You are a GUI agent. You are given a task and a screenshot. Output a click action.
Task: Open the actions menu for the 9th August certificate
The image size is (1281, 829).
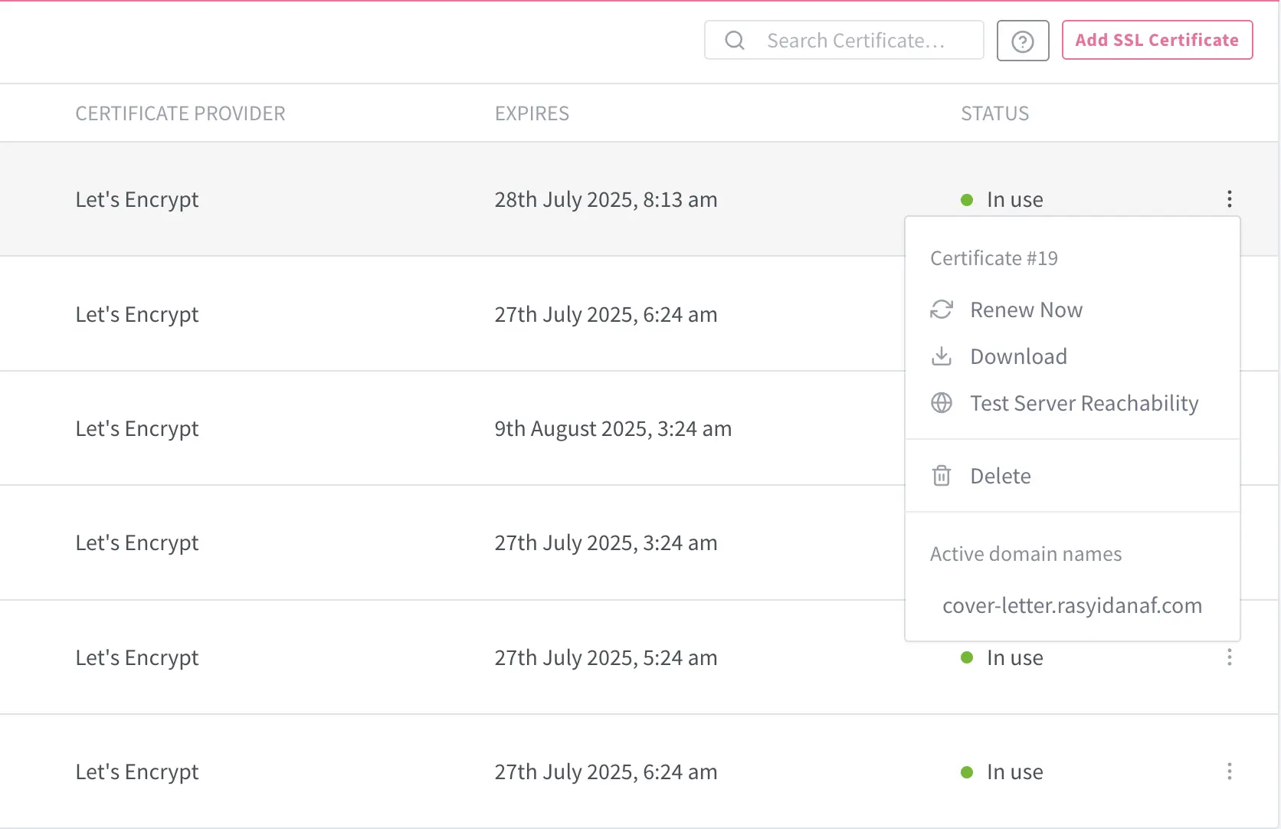click(x=1229, y=428)
